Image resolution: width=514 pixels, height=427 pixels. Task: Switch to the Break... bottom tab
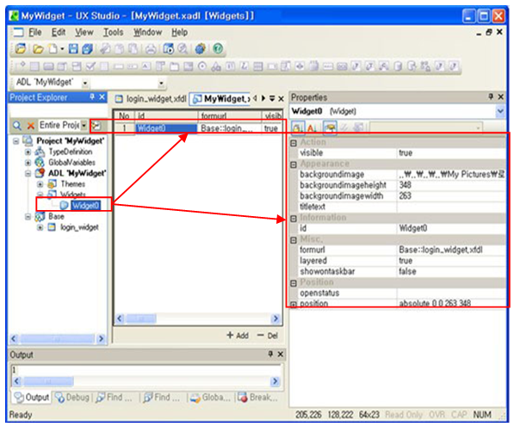257,397
